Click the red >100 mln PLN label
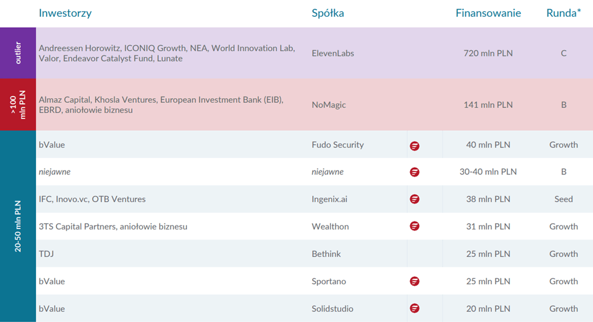Viewport: 593px width, 322px height. [x=18, y=105]
